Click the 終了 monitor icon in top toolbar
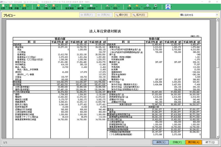Image resolution: width=221 pixels, height=147 pixels. point(155,7)
